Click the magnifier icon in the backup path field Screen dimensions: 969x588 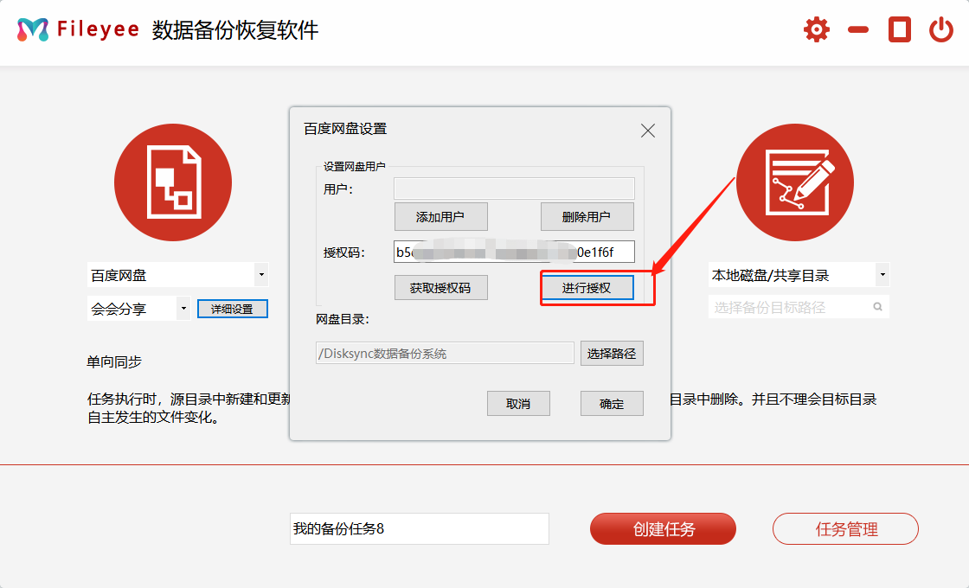pyautogui.click(x=876, y=306)
